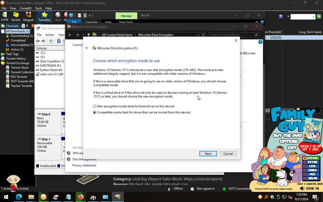The height and width of the screenshot is (202, 323).
Task: Go back using BitLocker wizard arrow
Action: coord(87,48)
